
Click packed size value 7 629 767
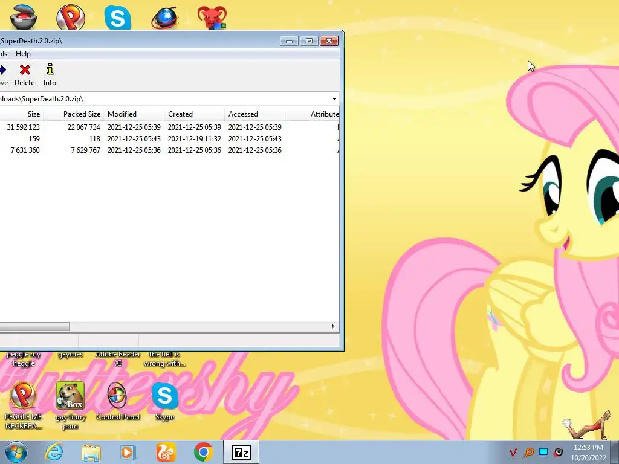[x=86, y=150]
